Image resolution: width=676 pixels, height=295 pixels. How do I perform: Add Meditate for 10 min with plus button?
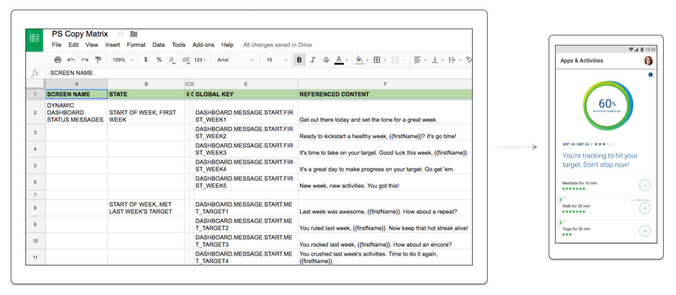[645, 185]
